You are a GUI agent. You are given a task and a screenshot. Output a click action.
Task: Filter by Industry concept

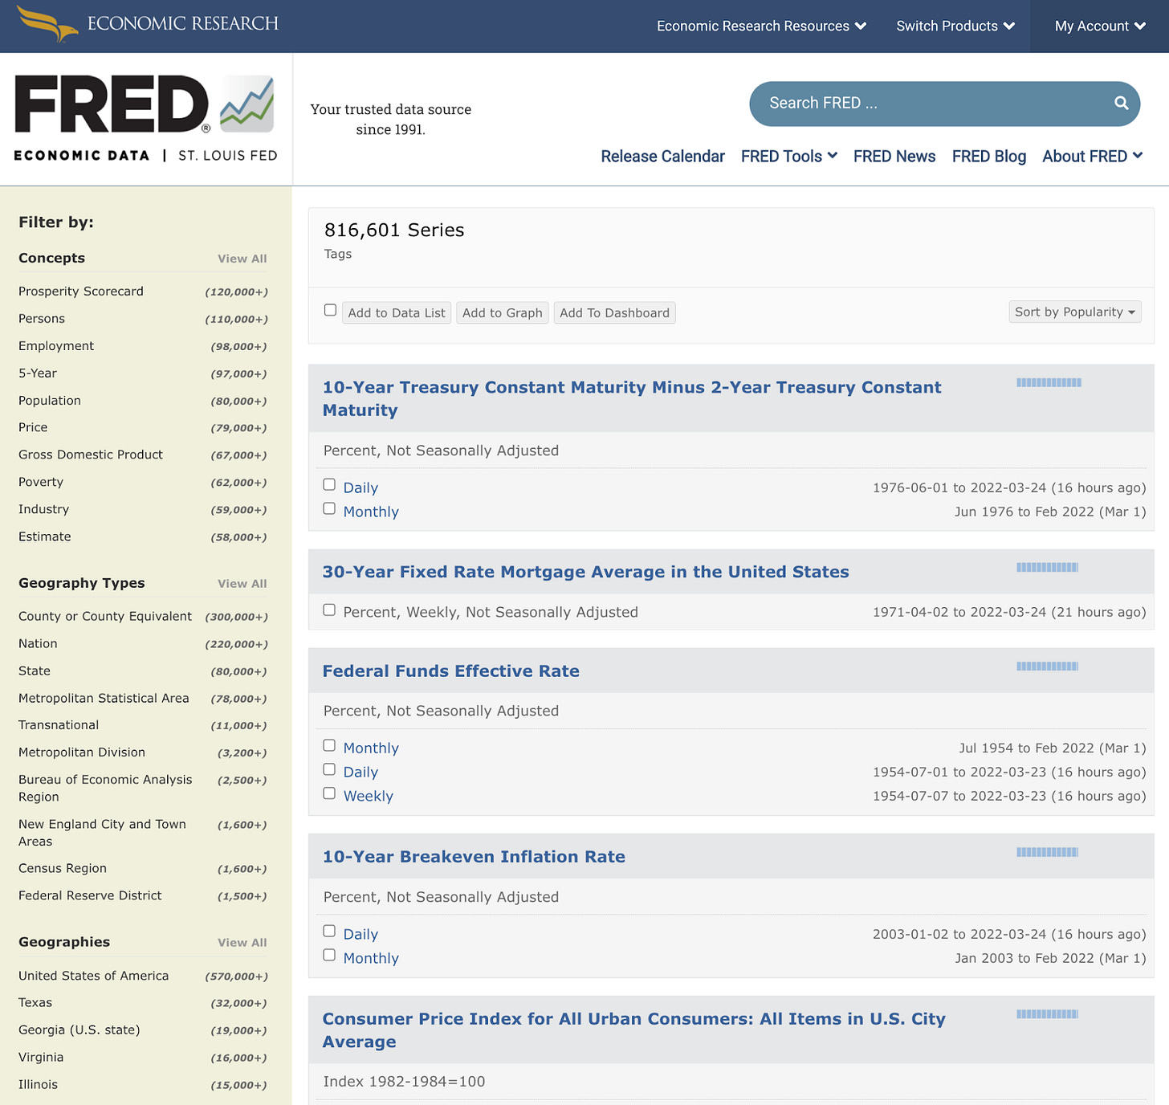[x=44, y=509]
